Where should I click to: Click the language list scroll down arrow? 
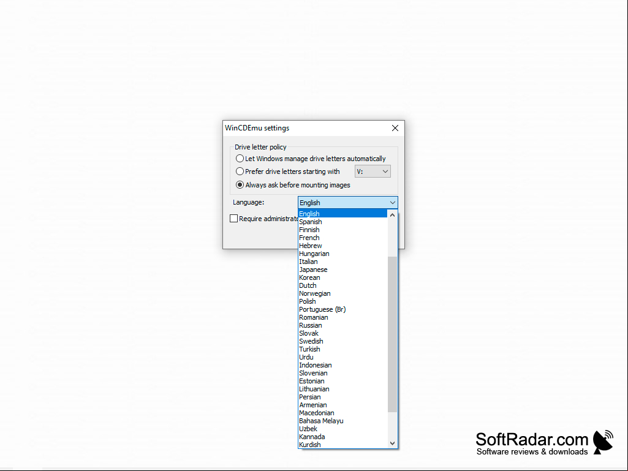pos(393,443)
